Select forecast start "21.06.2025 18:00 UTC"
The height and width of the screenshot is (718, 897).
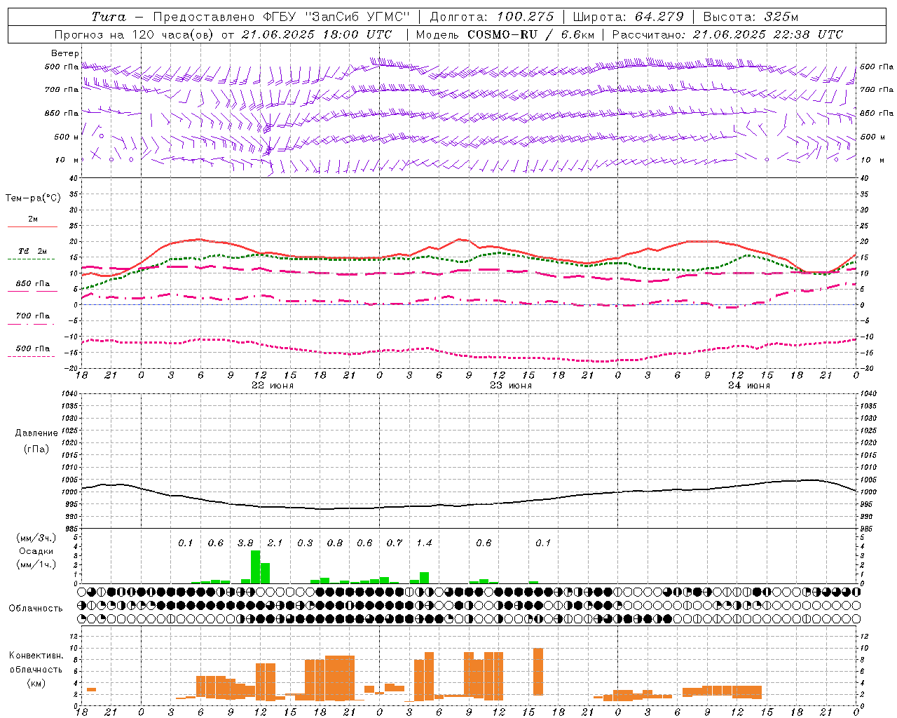[317, 34]
